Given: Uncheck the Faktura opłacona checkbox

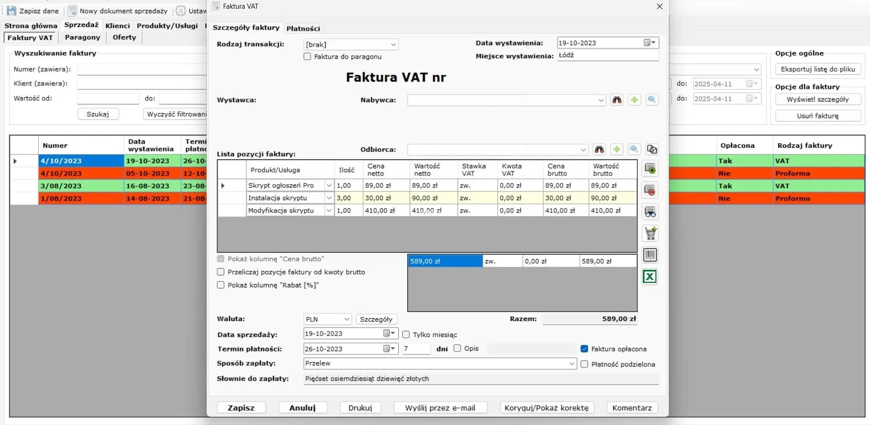Looking at the screenshot, I should pos(584,349).
